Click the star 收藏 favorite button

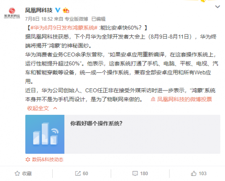click(x=23, y=173)
